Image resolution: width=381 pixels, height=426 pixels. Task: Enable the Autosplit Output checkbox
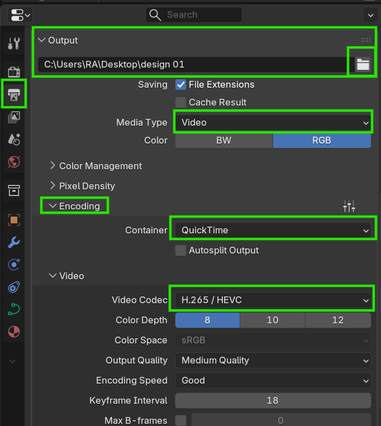click(x=180, y=251)
